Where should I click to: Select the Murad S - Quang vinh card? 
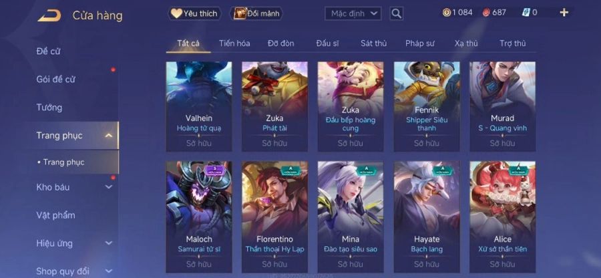[502, 107]
